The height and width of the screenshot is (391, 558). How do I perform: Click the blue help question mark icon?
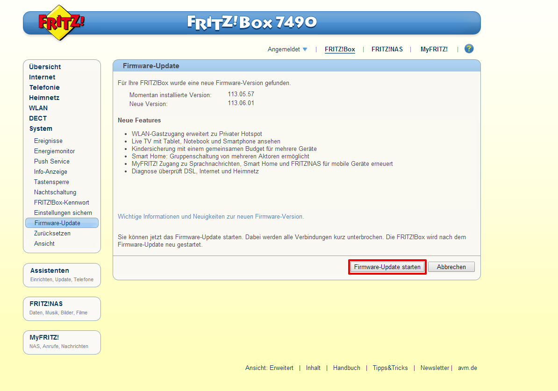click(x=469, y=49)
